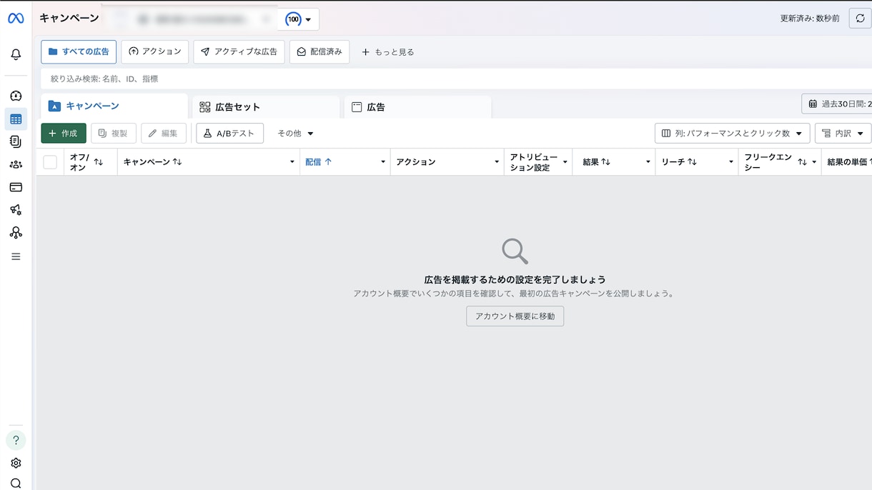Screen dimensions: 872x490
Task: Select the すべての広告 filter
Action: tap(79, 52)
